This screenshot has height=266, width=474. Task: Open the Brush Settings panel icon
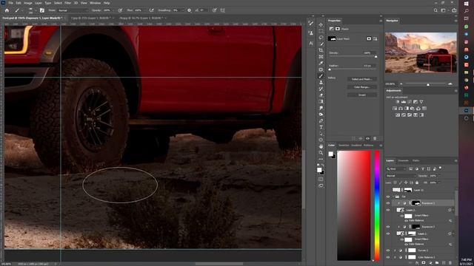pyautogui.click(x=42, y=10)
